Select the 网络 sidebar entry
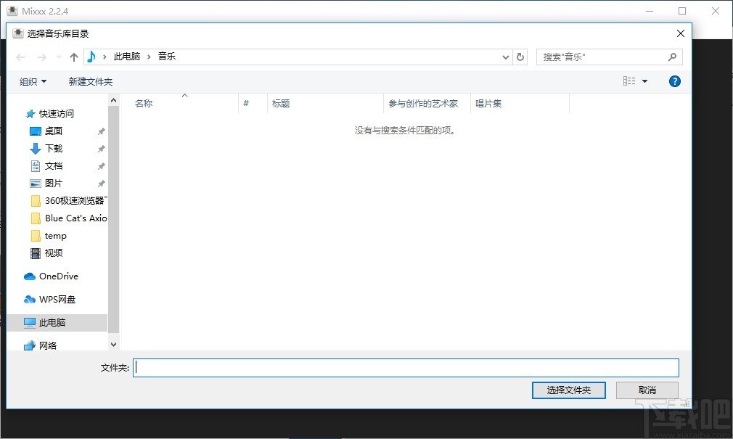This screenshot has width=733, height=439. (x=46, y=345)
